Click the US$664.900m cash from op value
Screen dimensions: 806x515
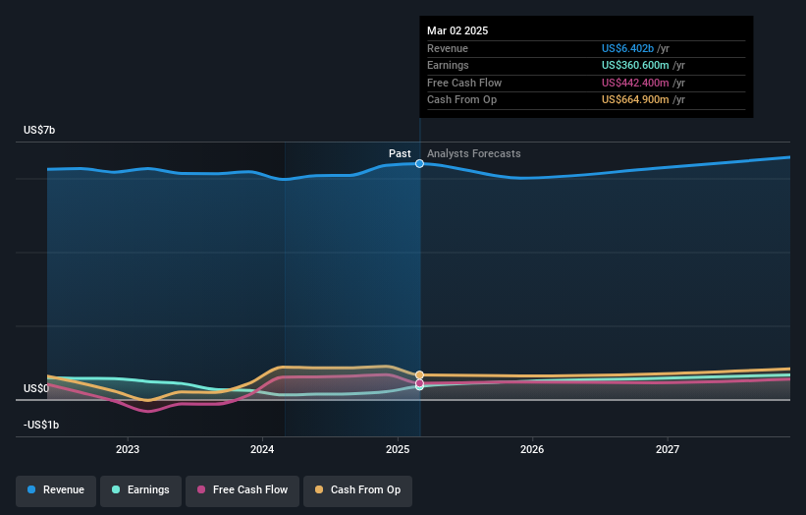(635, 100)
